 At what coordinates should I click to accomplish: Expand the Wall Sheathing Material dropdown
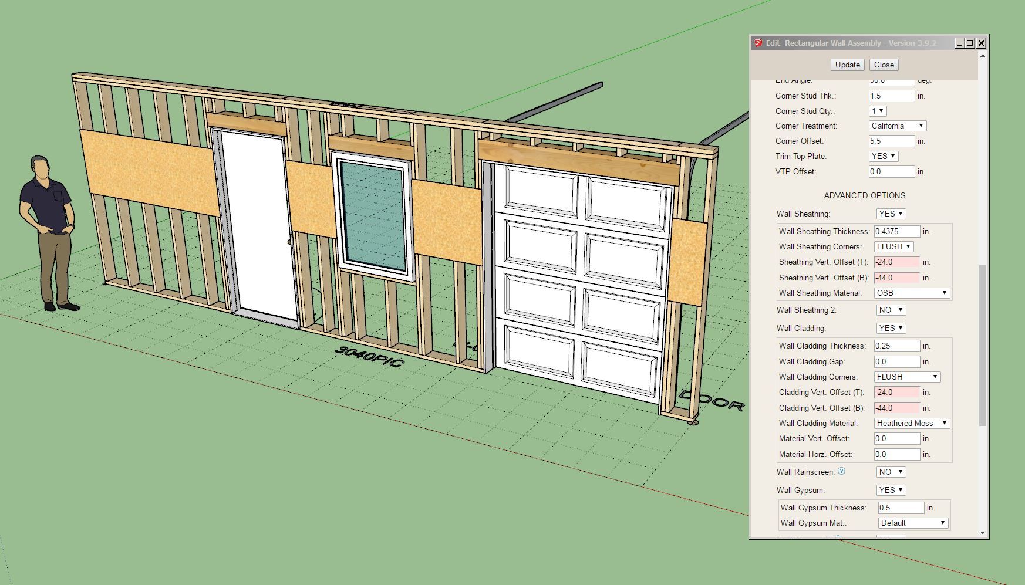click(912, 293)
